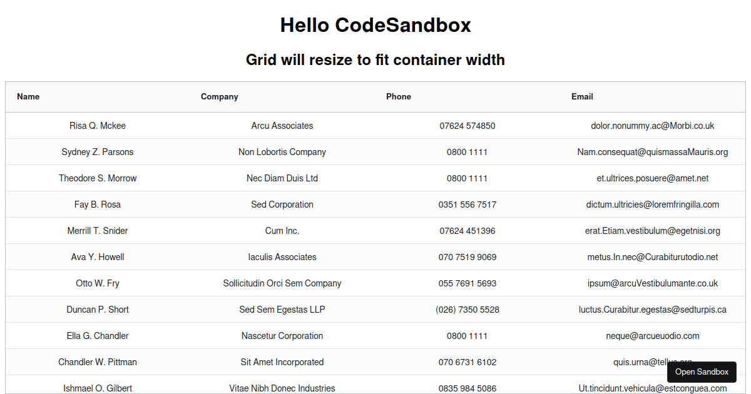Sort by the Phone column header
Screen dimensions: 751x394
click(399, 96)
